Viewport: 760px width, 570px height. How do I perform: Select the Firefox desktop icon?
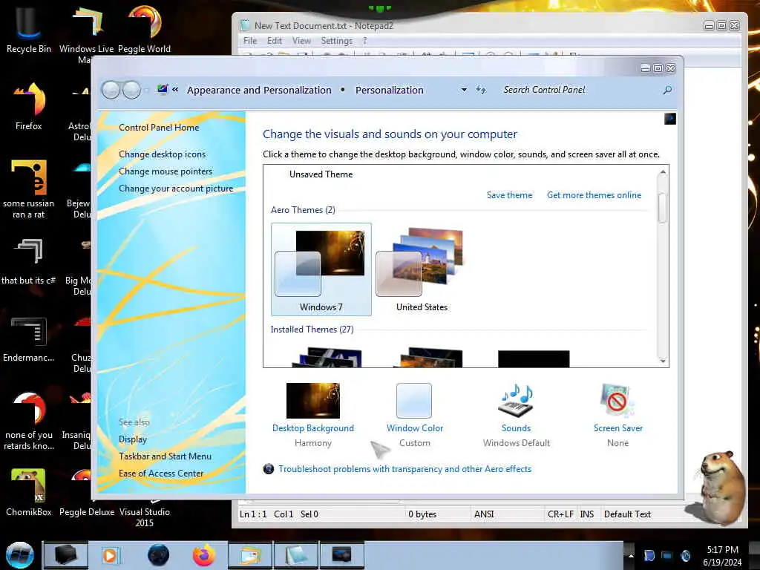(29, 105)
